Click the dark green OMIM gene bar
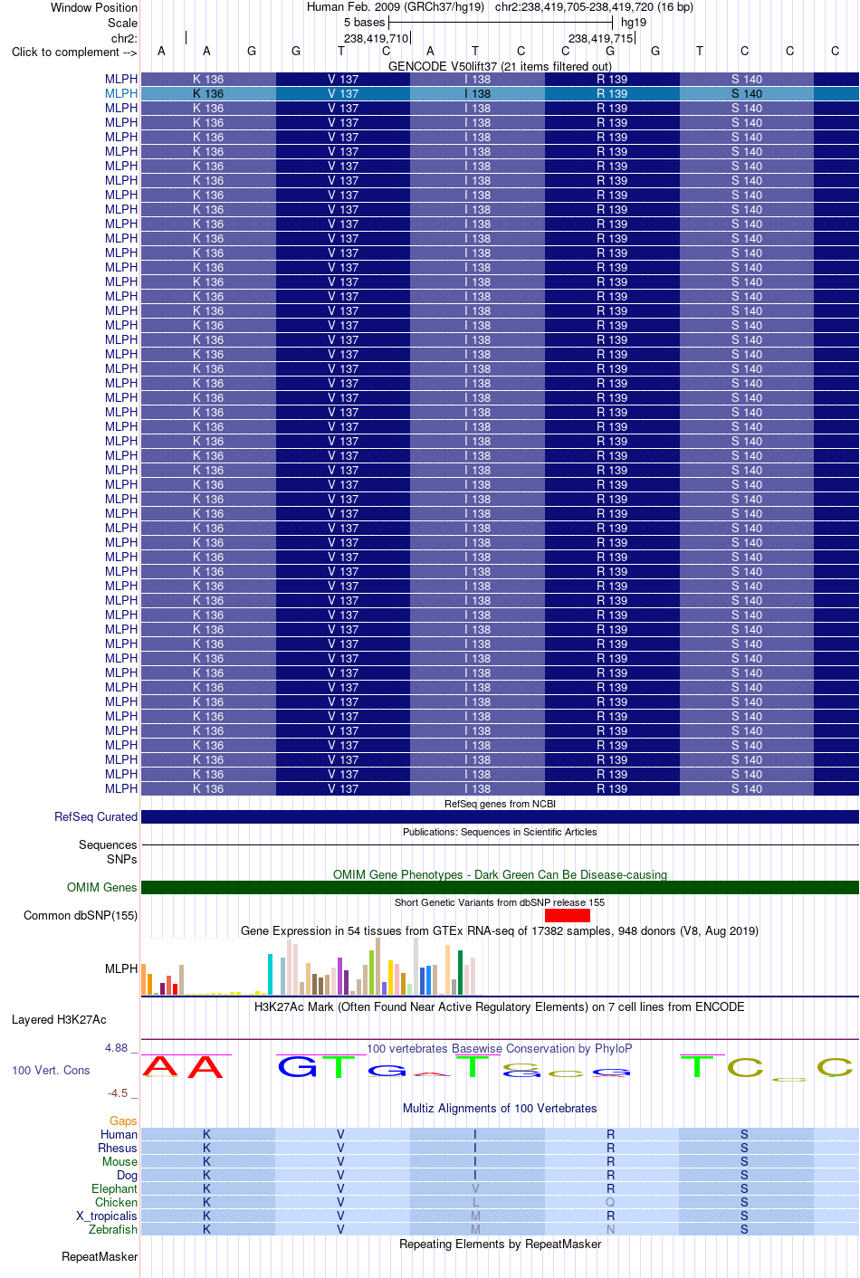The width and height of the screenshot is (860, 1278). (x=500, y=887)
